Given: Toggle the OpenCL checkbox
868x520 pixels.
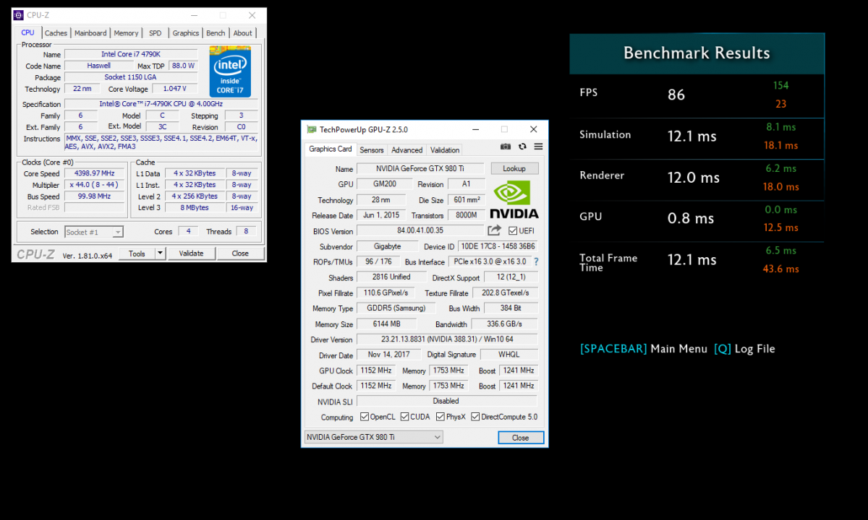Looking at the screenshot, I should click(365, 417).
